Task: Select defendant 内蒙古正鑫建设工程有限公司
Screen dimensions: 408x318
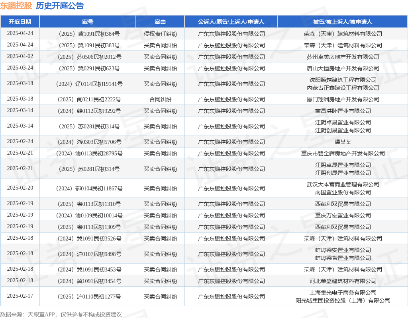Action: (343, 88)
